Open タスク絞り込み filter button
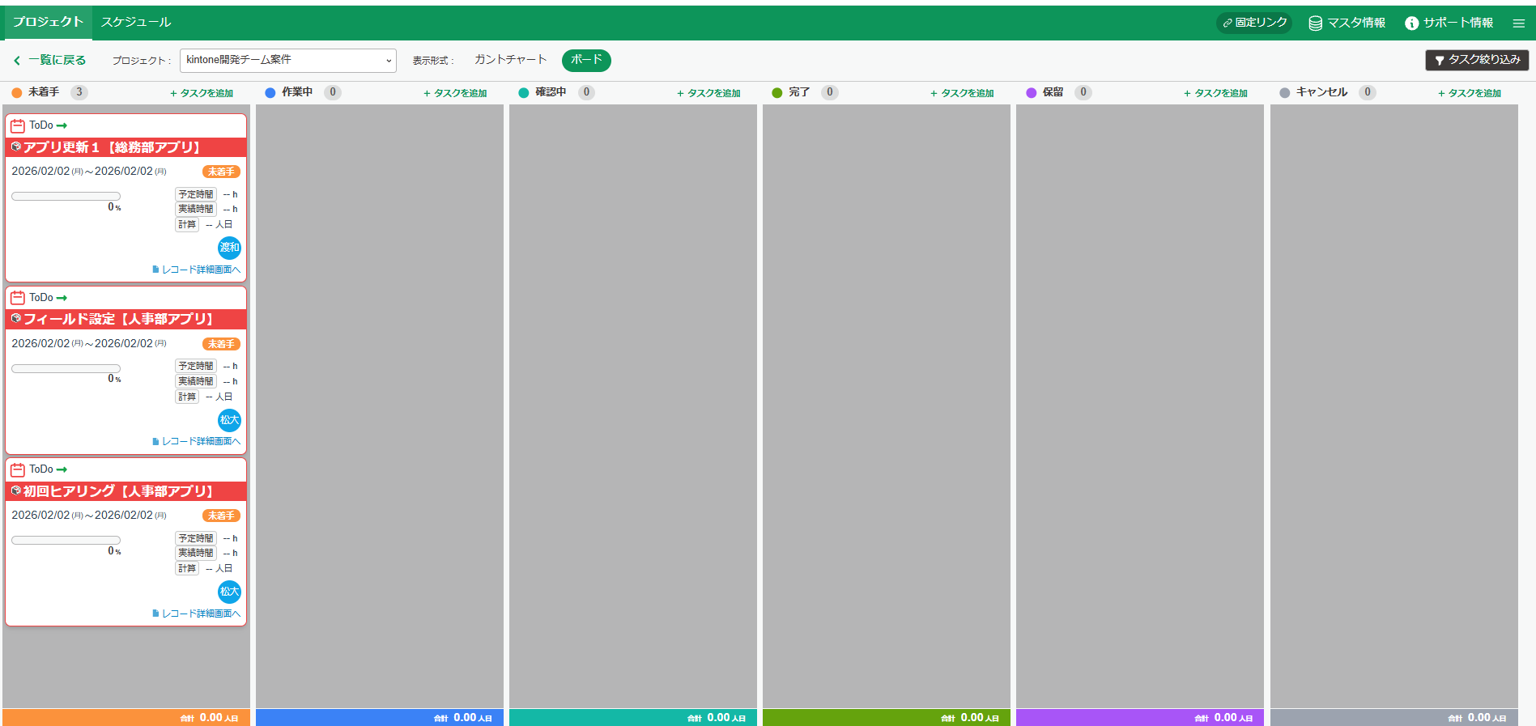This screenshot has width=1536, height=726. click(1477, 60)
